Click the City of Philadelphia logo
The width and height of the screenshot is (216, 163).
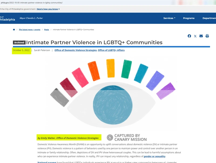pos(7,18)
